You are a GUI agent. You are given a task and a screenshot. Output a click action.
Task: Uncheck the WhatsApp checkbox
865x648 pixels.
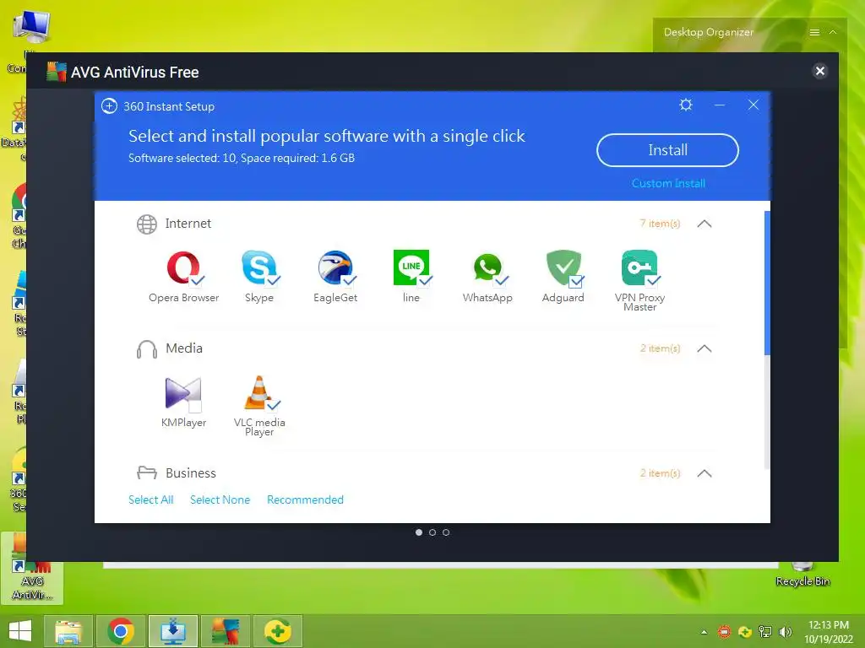pos(502,280)
